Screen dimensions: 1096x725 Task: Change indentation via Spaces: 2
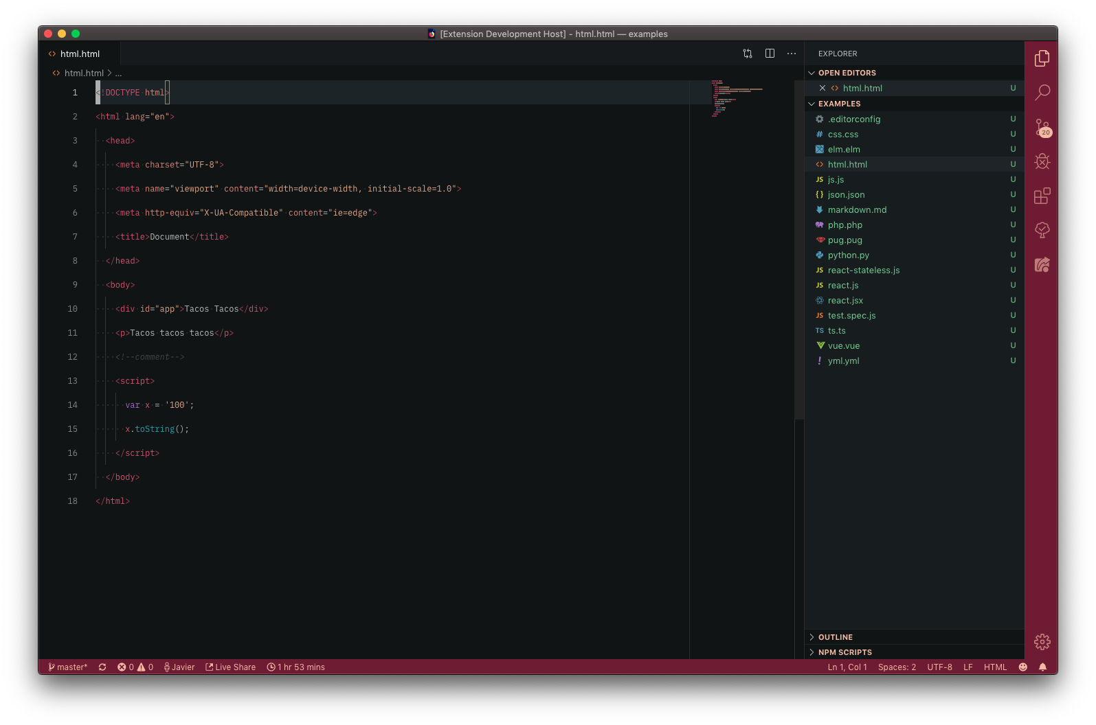tap(897, 667)
